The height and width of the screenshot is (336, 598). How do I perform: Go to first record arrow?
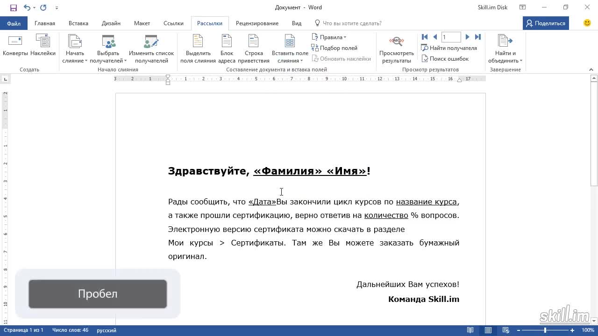click(x=425, y=37)
